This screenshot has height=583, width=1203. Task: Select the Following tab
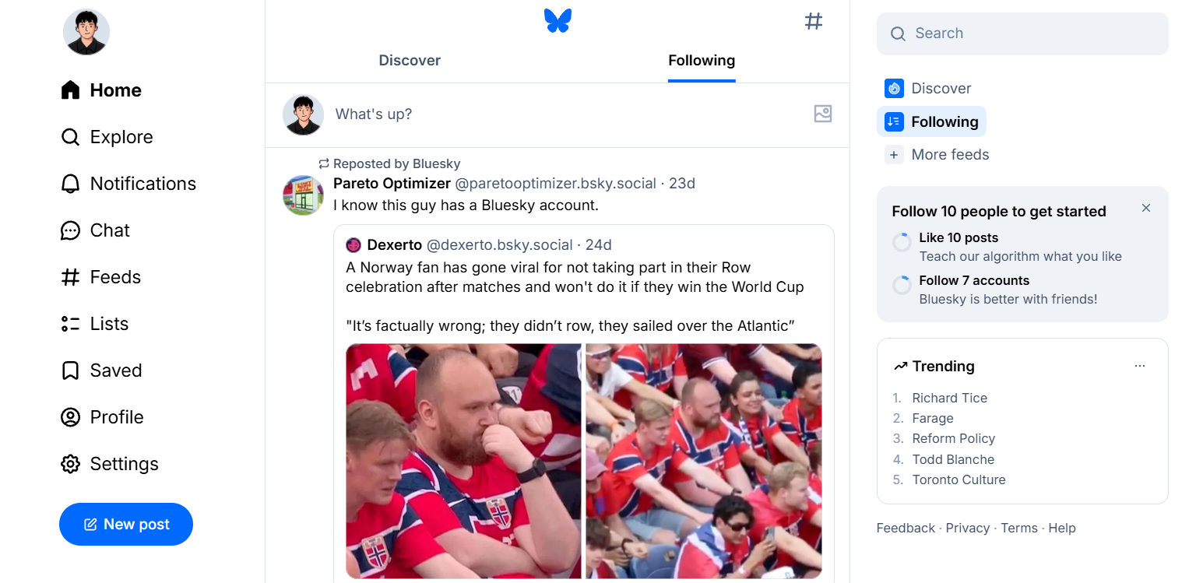(x=702, y=61)
